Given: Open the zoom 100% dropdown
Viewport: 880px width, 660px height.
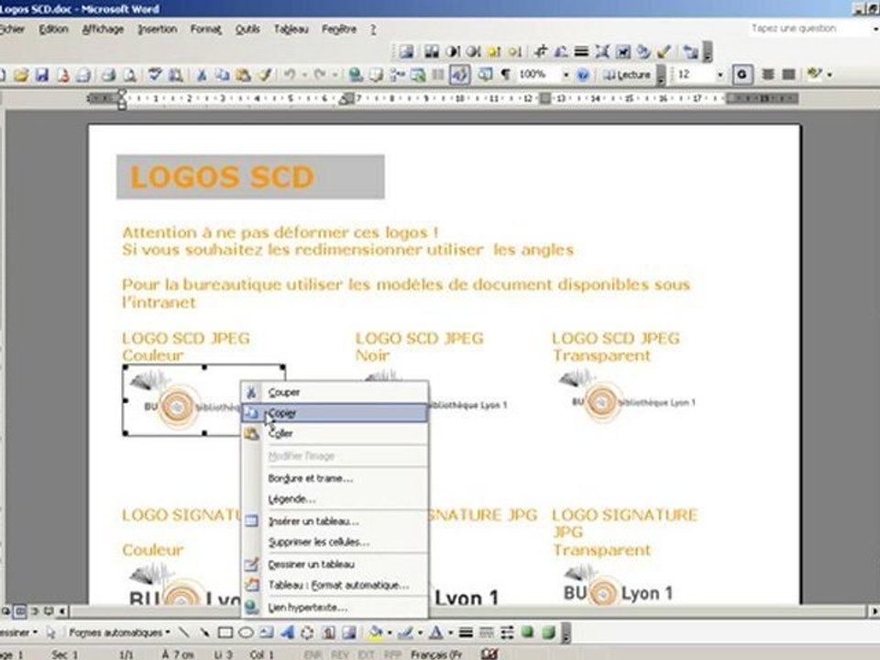Looking at the screenshot, I should point(566,74).
